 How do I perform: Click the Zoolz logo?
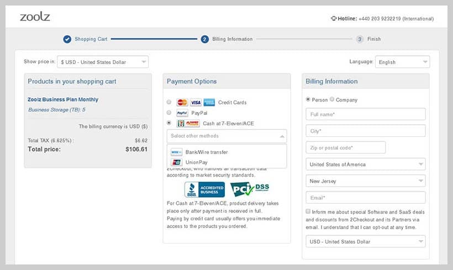point(35,17)
